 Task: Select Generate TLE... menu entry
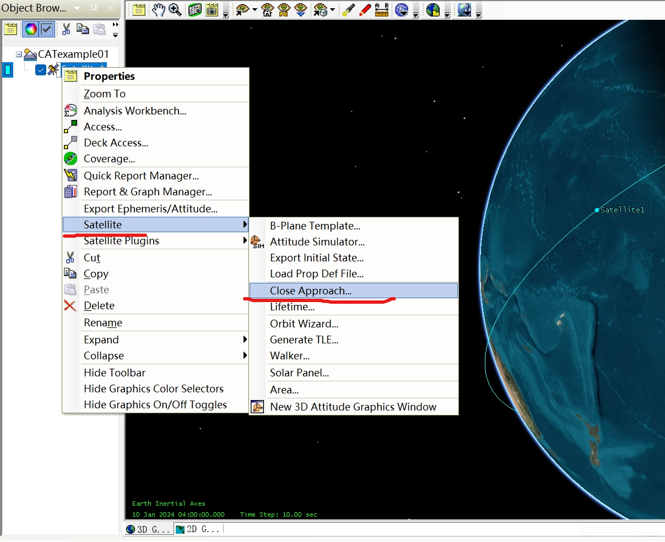[x=304, y=340]
